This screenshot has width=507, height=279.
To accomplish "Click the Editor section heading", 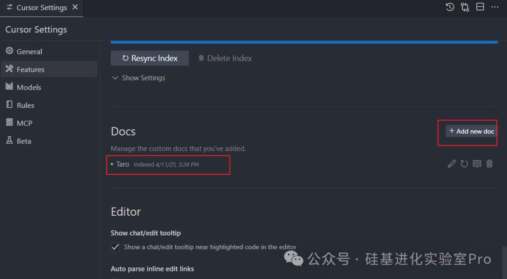I will 126,212.
